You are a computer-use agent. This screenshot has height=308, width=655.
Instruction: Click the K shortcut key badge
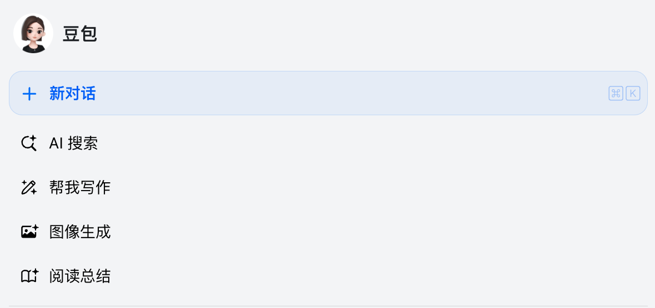(633, 94)
